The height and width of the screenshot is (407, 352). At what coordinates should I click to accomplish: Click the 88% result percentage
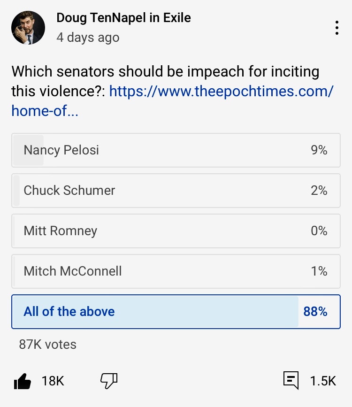tap(315, 312)
